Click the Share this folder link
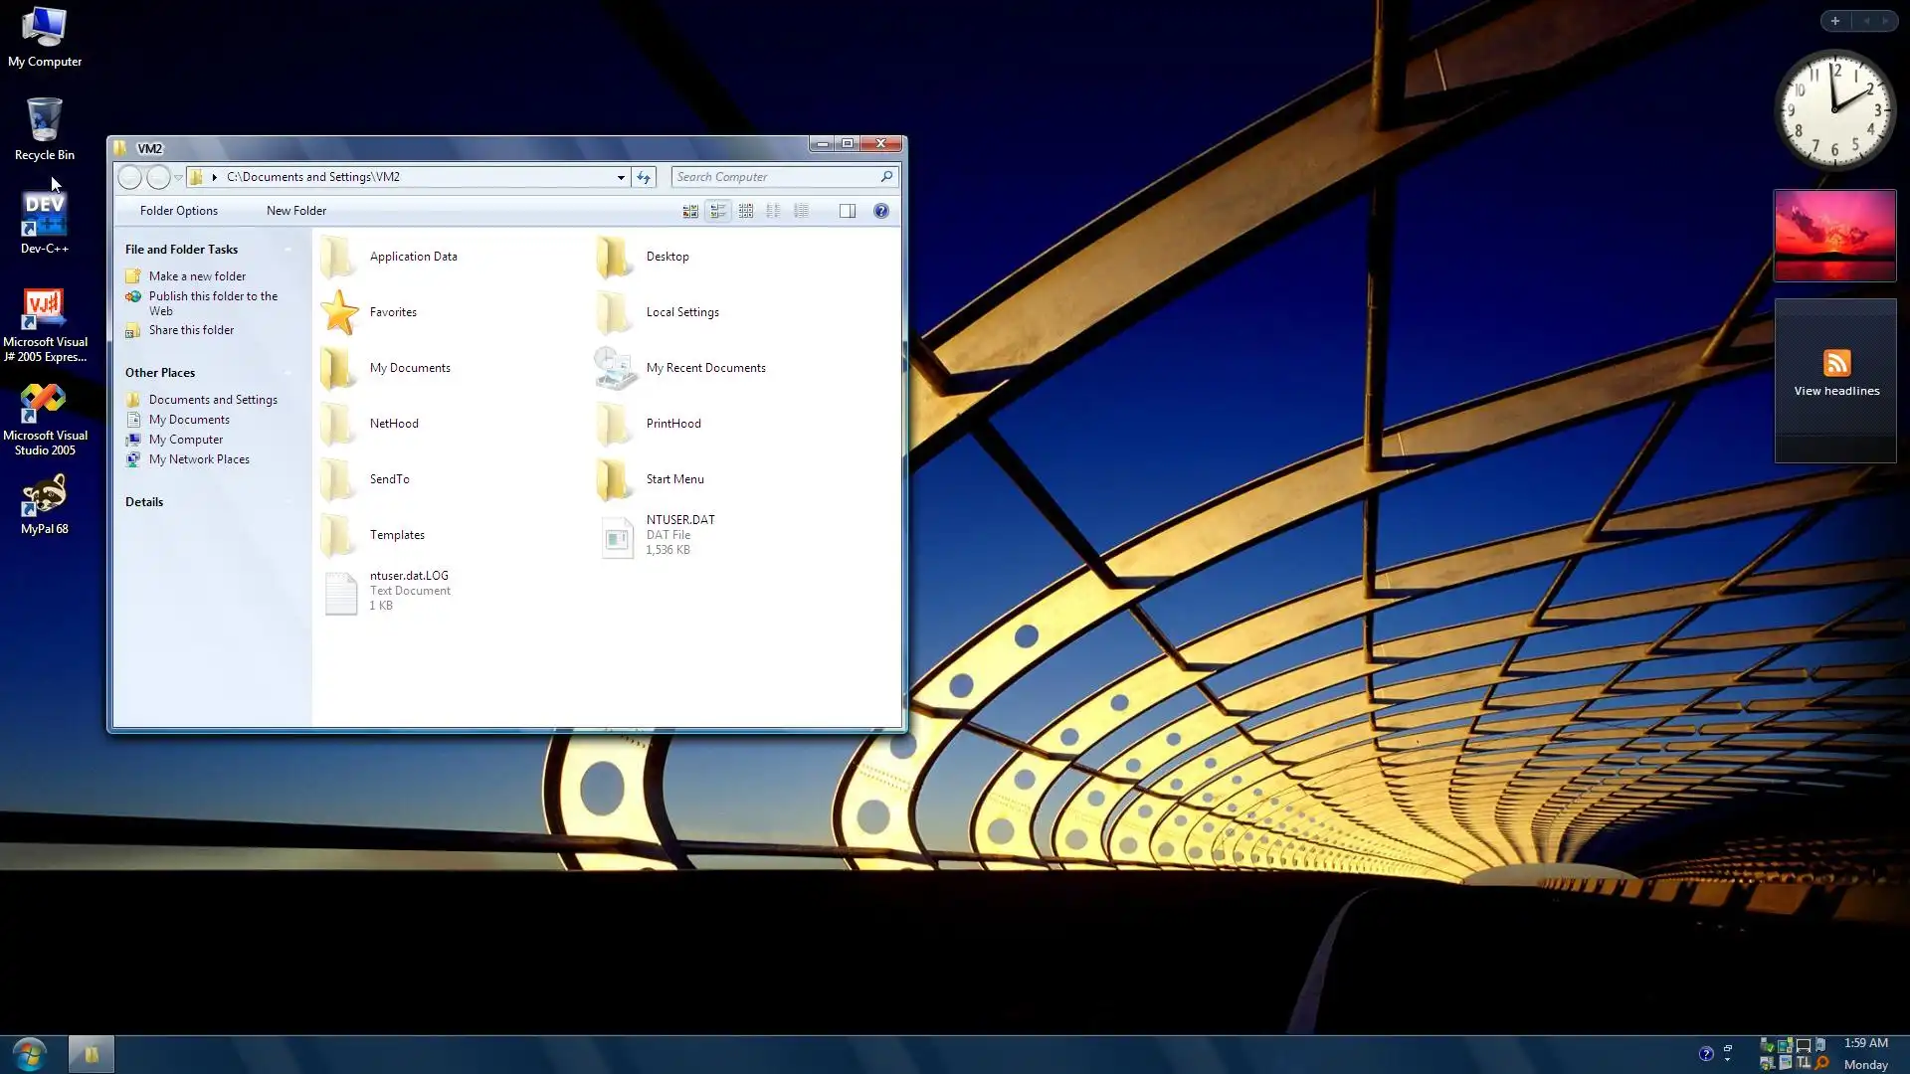The width and height of the screenshot is (1910, 1074). tap(191, 330)
